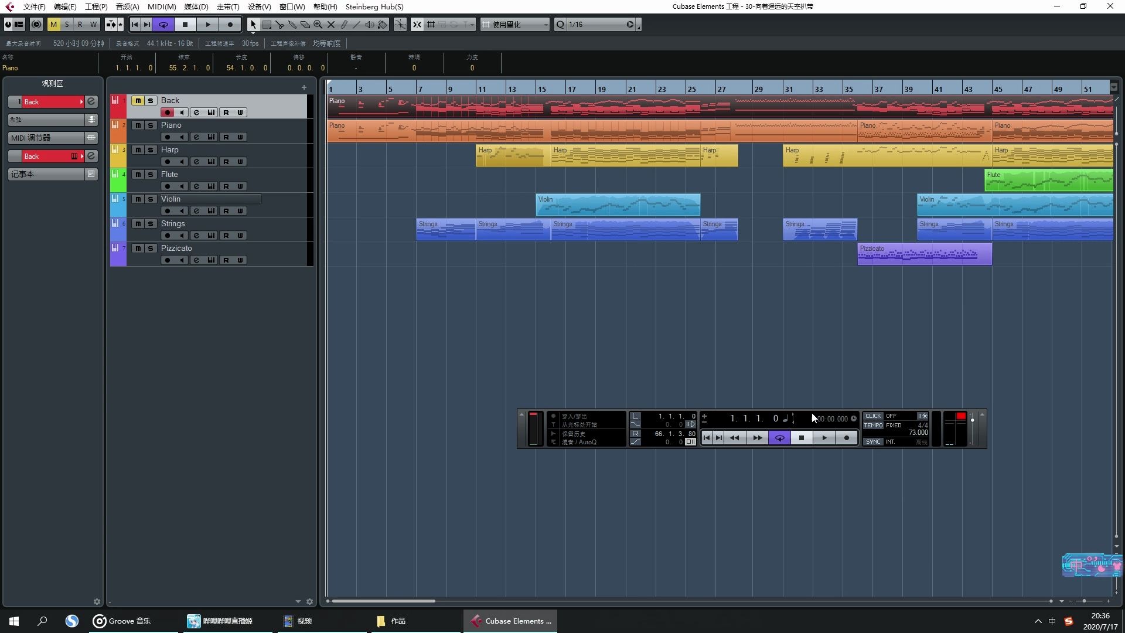Select the Color paint bucket tool
The height and width of the screenshot is (633, 1125).
(383, 25)
